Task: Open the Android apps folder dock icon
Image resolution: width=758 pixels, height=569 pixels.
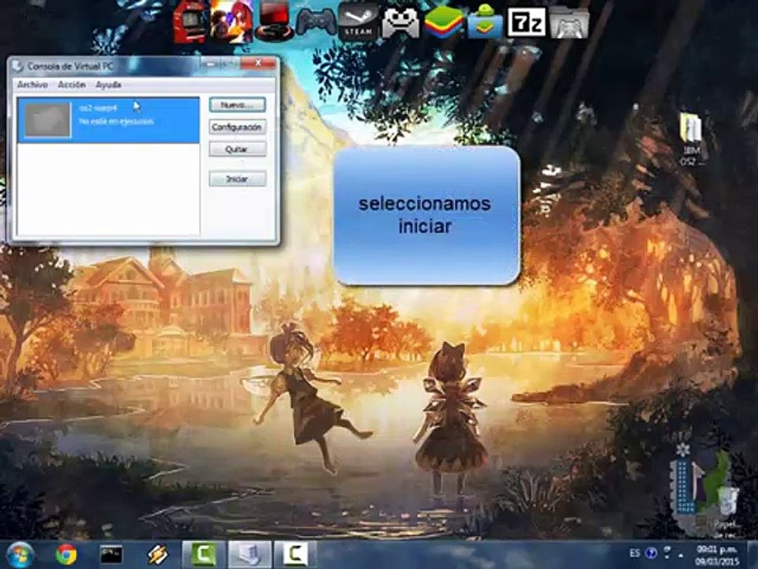Action: coord(485,23)
